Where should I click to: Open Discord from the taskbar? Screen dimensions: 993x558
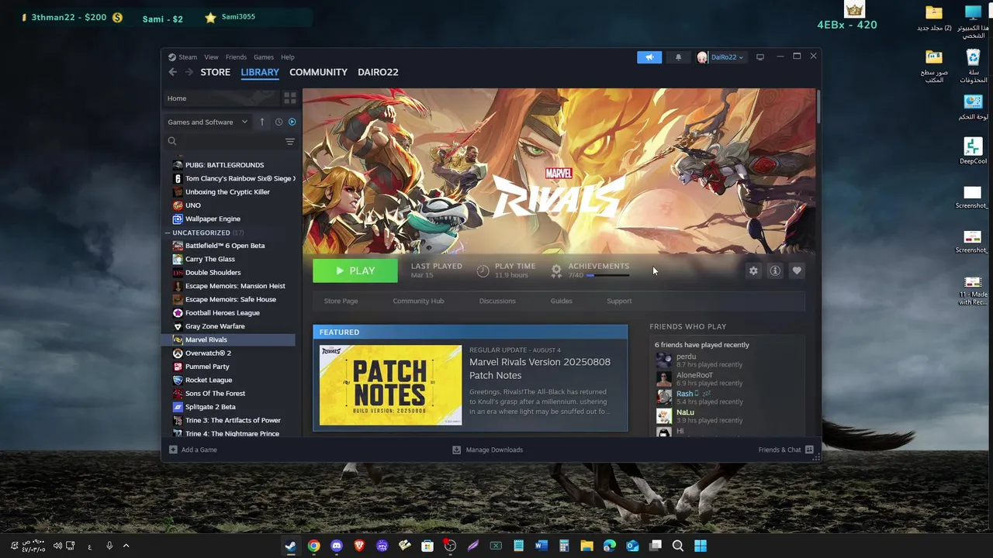click(336, 546)
